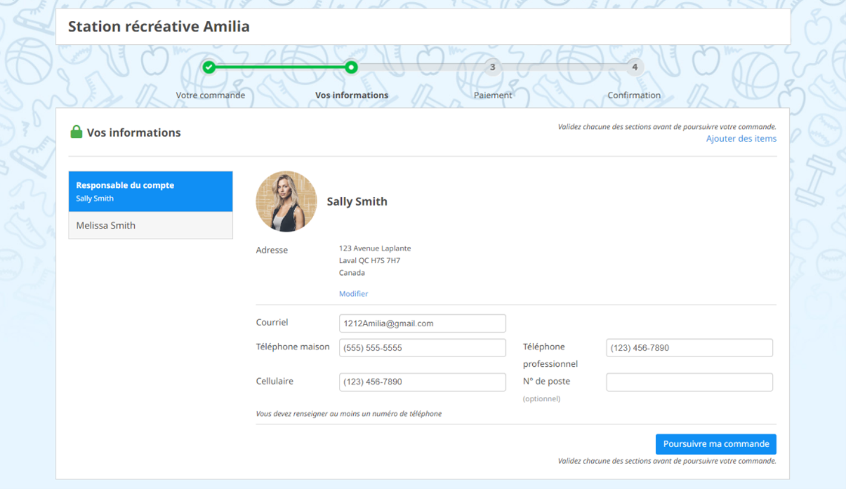Click the green padlock icon
The width and height of the screenshot is (846, 489).
tap(76, 132)
